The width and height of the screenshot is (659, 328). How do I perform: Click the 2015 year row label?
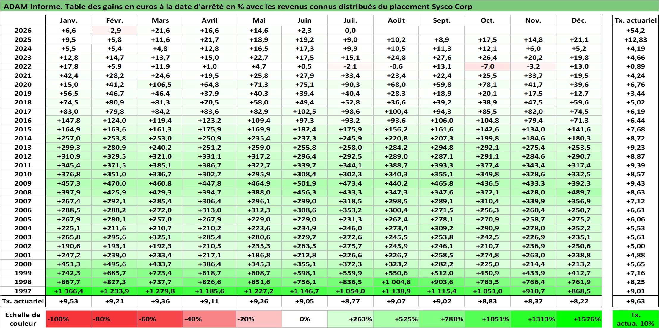(x=23, y=129)
